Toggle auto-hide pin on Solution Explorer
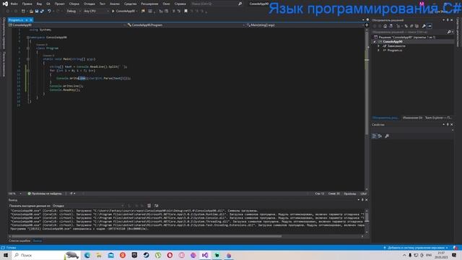 click(x=448, y=20)
